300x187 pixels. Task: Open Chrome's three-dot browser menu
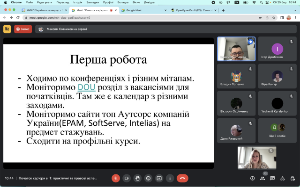click(295, 18)
